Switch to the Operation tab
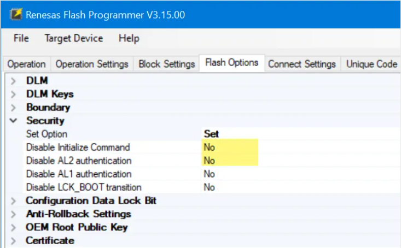The height and width of the screenshot is (248, 401). 27,64
